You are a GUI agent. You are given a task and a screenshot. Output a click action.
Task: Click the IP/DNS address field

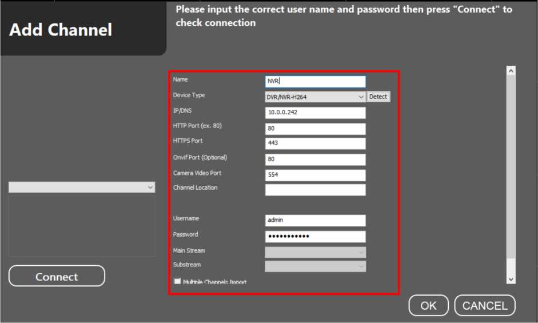click(x=315, y=113)
